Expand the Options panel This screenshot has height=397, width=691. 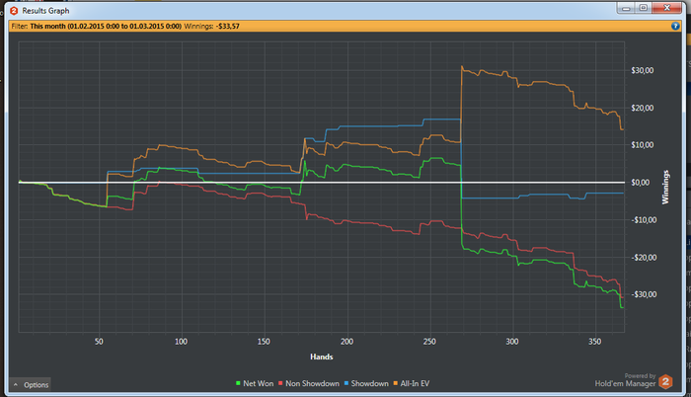pyautogui.click(x=31, y=384)
